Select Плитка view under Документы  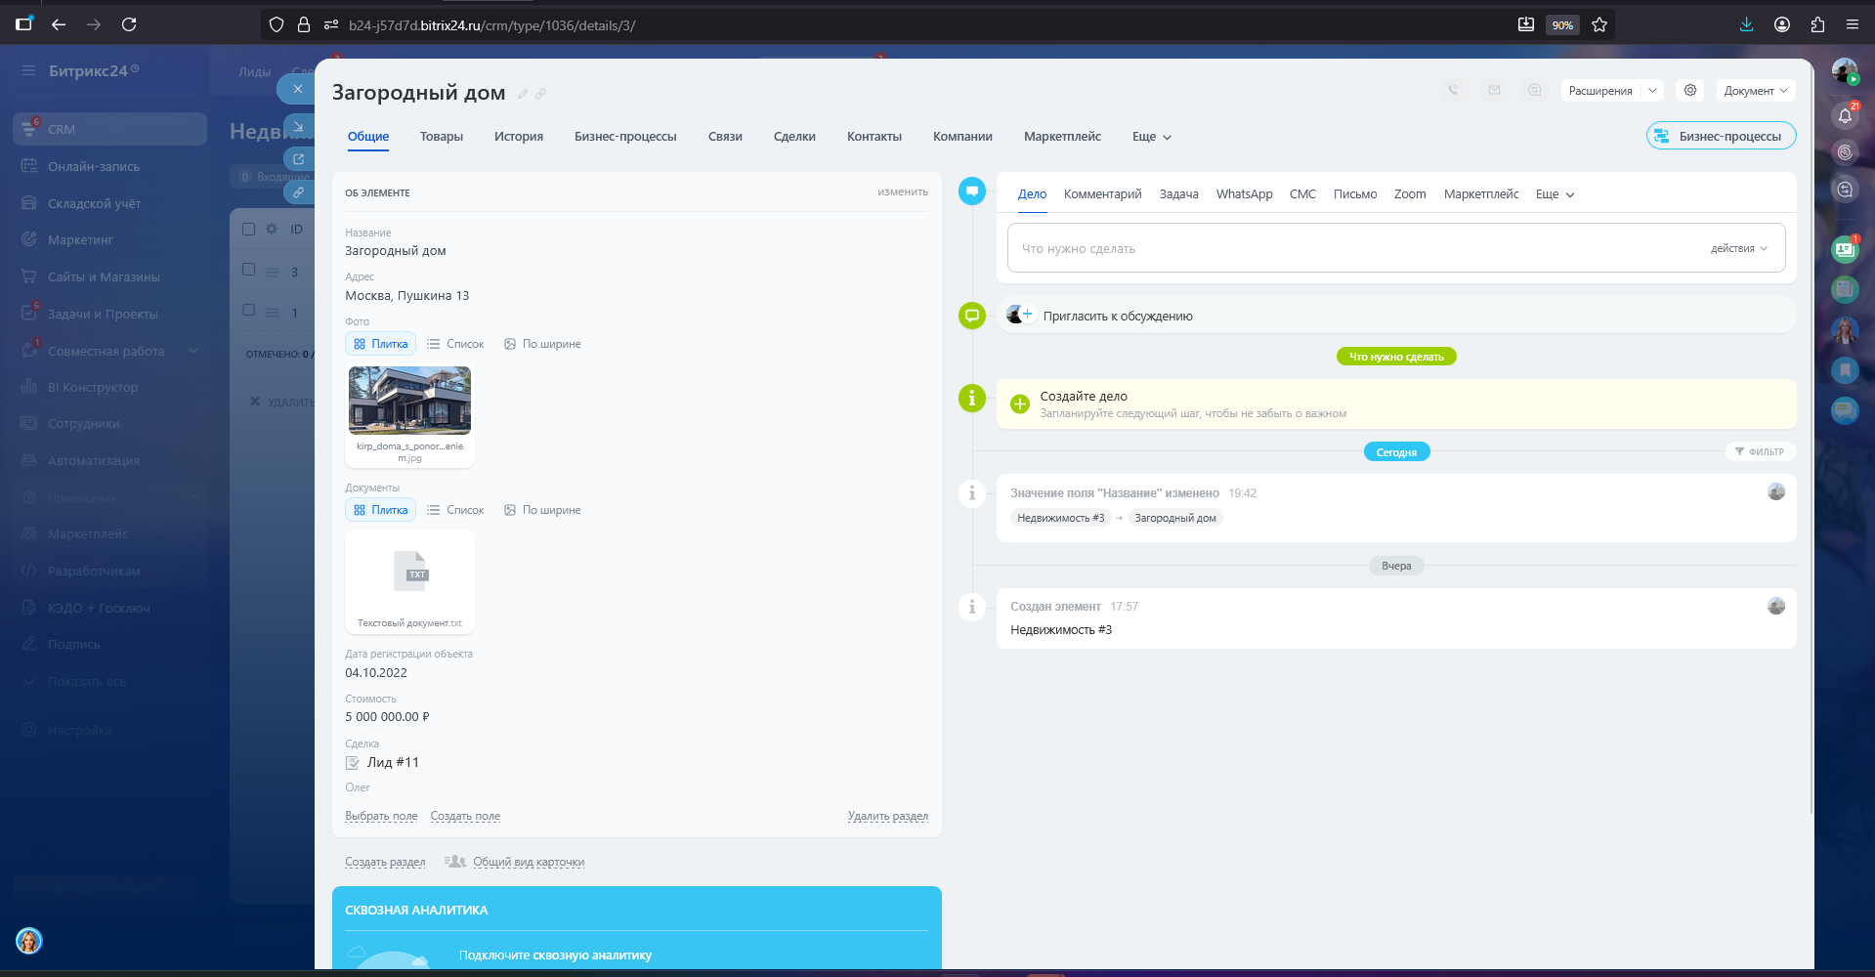[x=380, y=510]
